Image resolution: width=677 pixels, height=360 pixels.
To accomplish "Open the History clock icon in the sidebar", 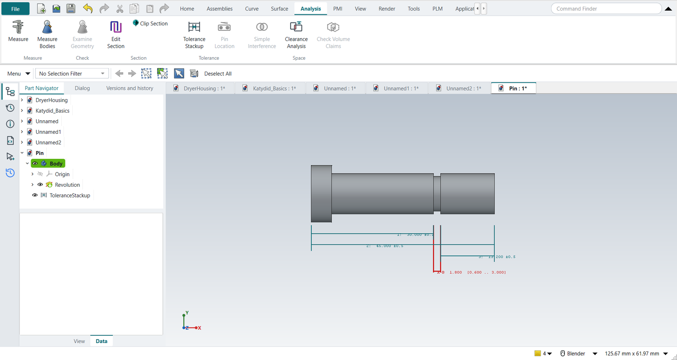I will pos(10,108).
